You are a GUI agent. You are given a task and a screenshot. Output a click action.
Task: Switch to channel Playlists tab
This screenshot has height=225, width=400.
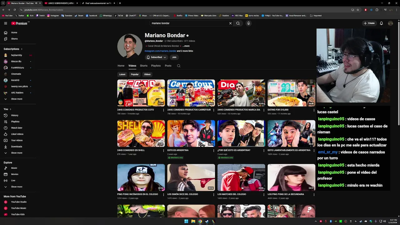pyautogui.click(x=156, y=66)
